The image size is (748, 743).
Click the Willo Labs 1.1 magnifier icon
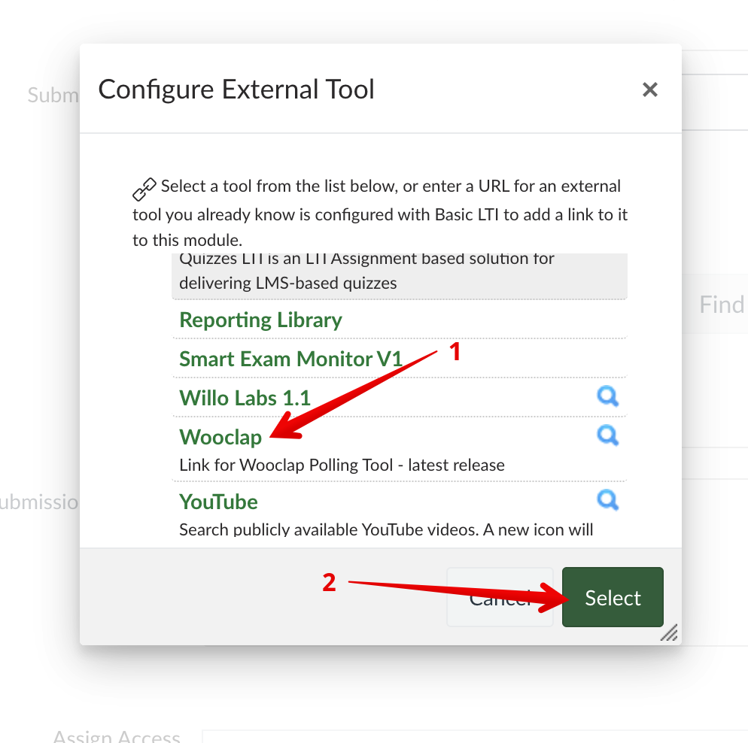(607, 396)
